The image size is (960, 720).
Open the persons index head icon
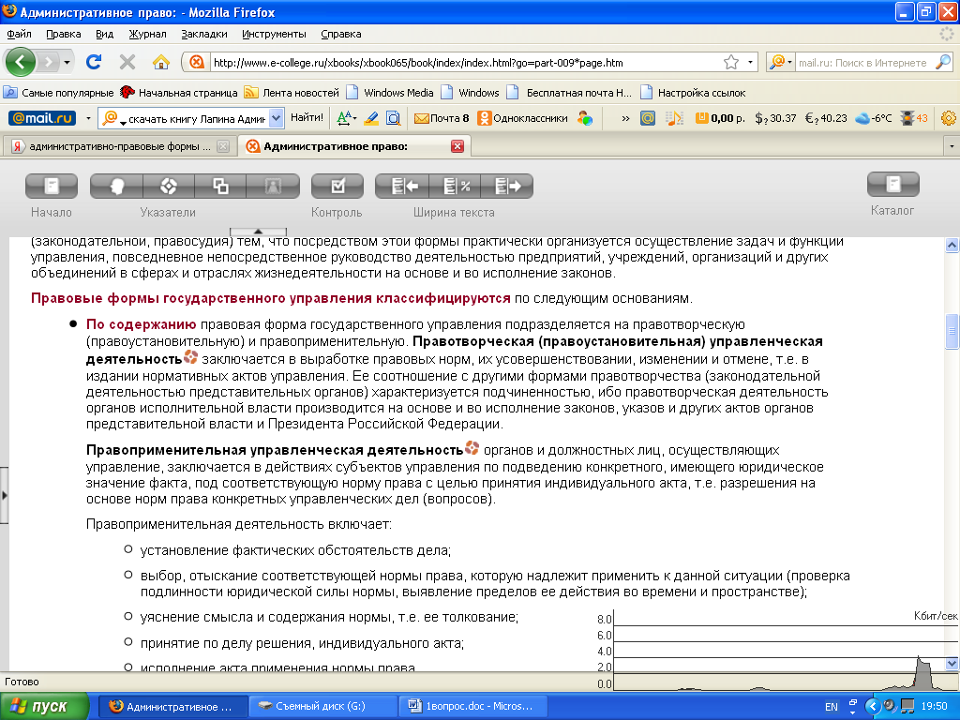(x=116, y=187)
